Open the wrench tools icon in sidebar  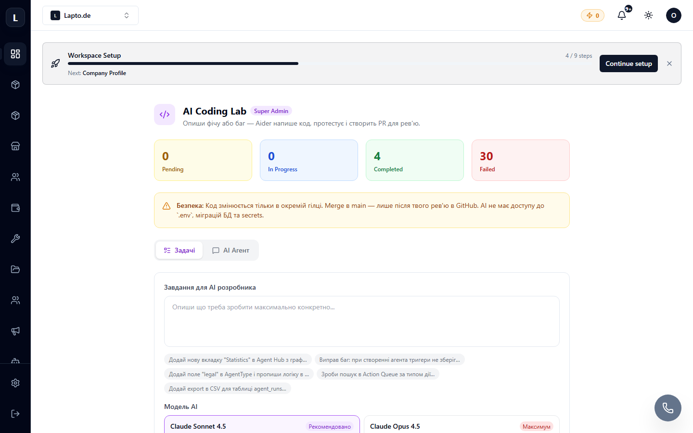click(x=15, y=239)
